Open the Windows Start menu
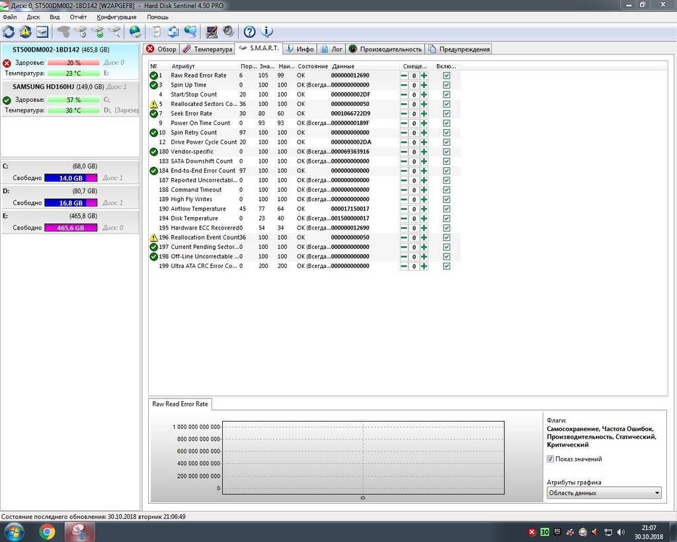Viewport: 677px width, 542px height. (x=14, y=531)
